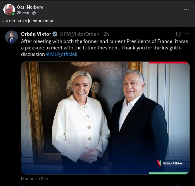
Task: Click the blue verified badge
Action: click(x=54, y=34)
